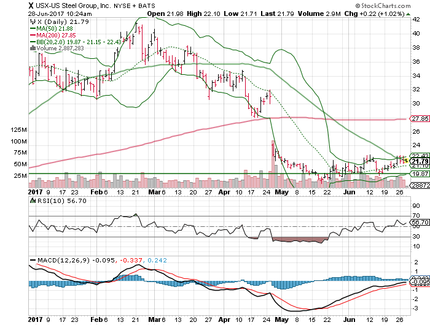Click the green up-triangle next to Chg
This screenshot has height=325, width=430.
pyautogui.click(x=408, y=14)
